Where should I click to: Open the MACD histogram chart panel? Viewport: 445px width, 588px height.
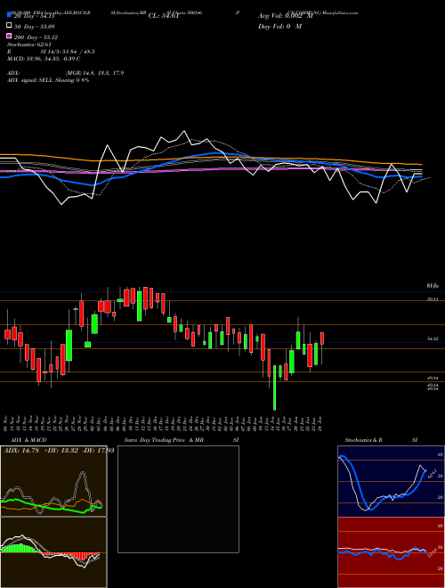pos(53,552)
